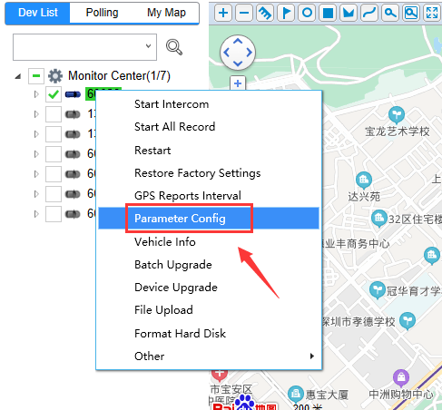The width and height of the screenshot is (442, 410).
Task: Click the blue car icon of the checked vehicle
Action: tap(73, 94)
